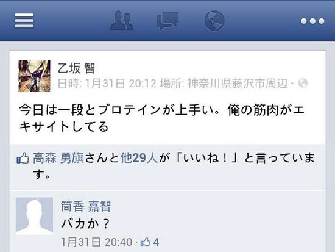This screenshot has height=252, width=335.
Task: Open location 神奈川県藤沢市周辺
Action: pyautogui.click(x=238, y=83)
